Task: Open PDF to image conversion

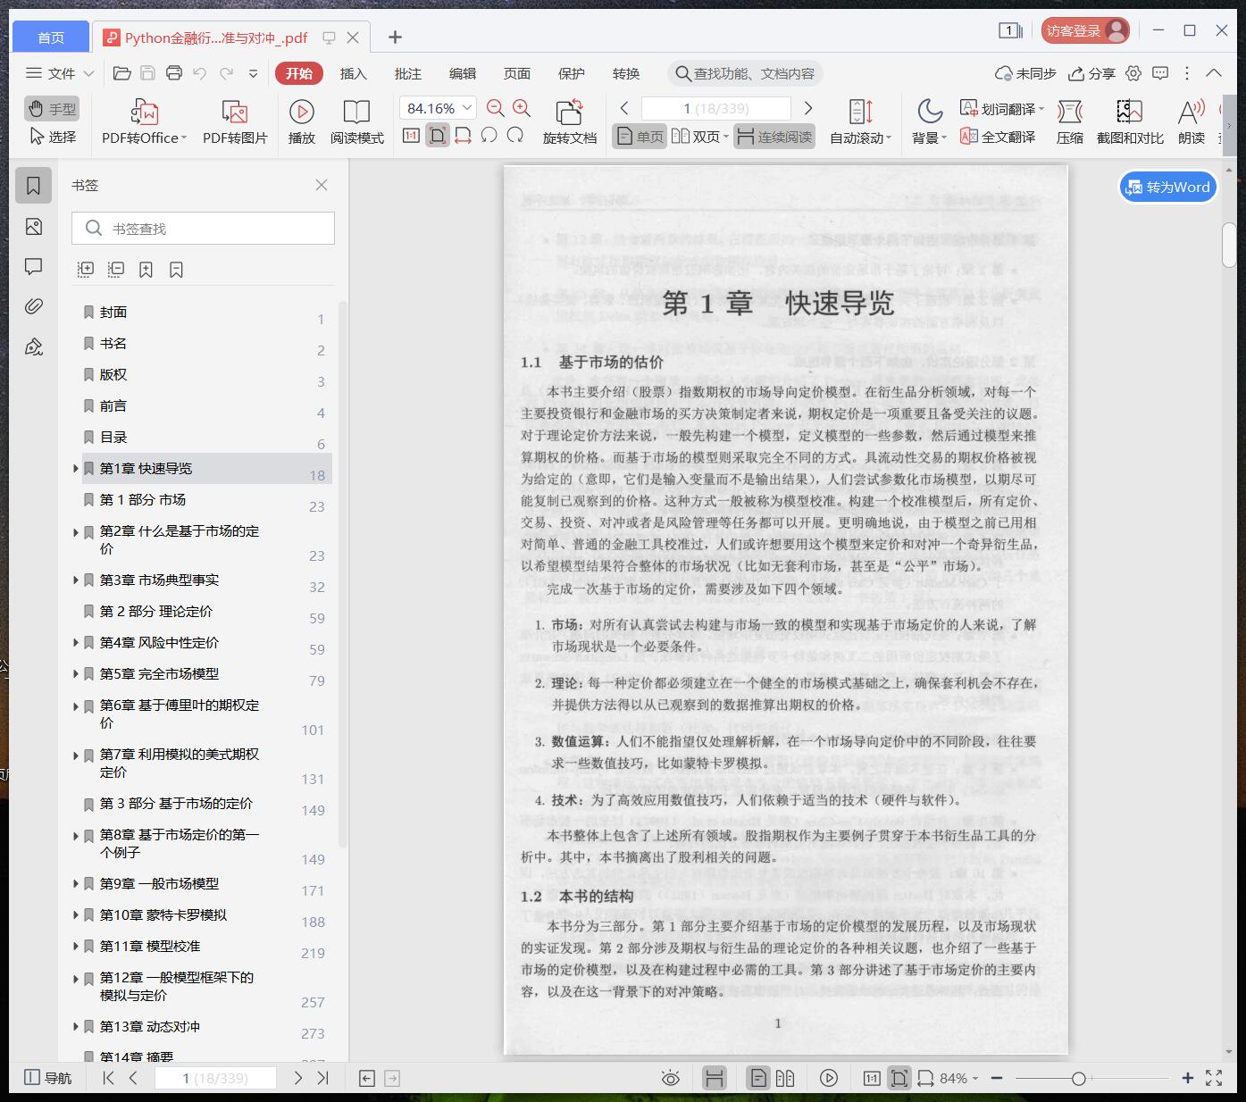Action: coord(235,122)
